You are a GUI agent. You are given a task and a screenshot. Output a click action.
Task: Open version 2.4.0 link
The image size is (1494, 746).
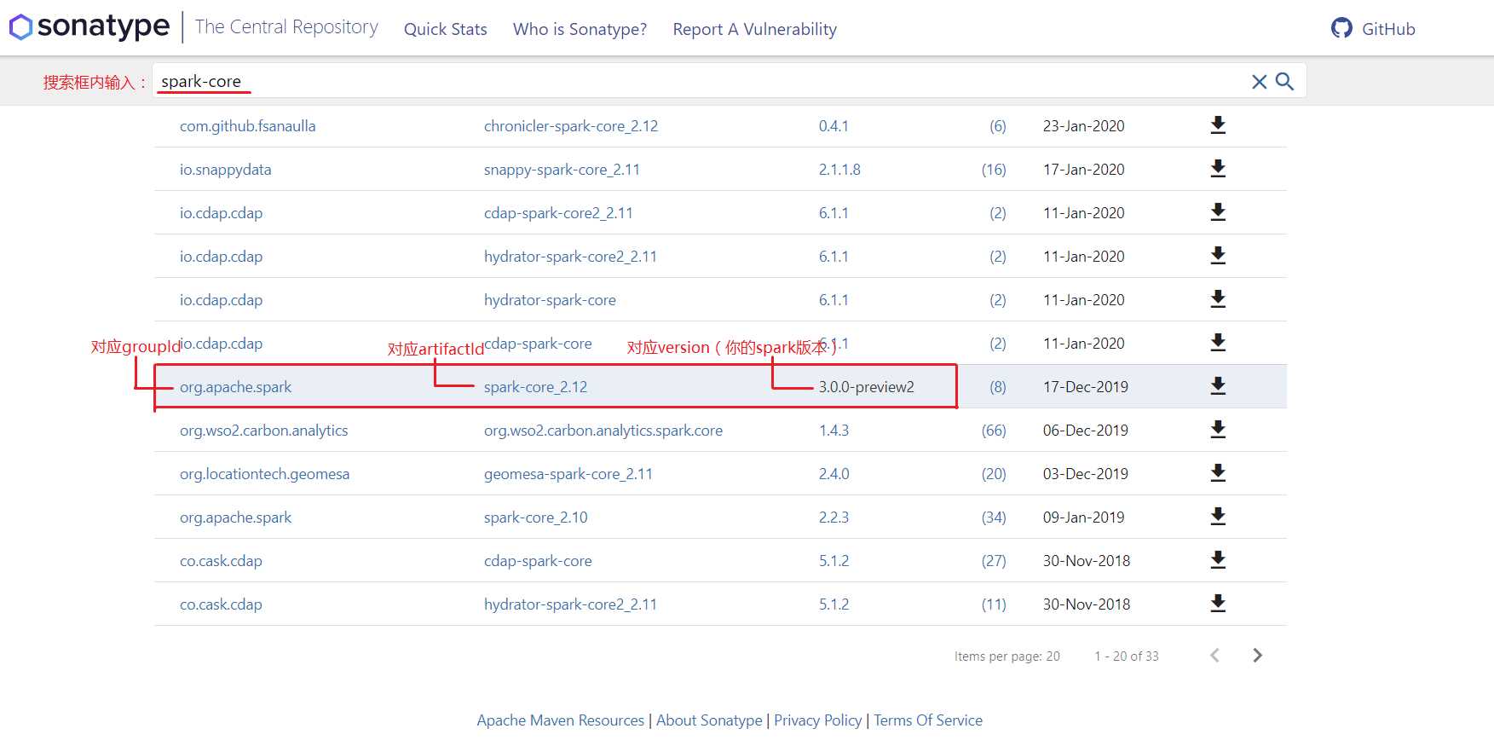[834, 474]
